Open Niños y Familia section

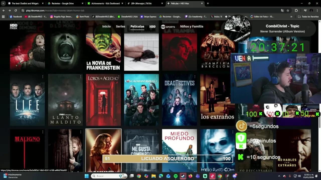[192, 26]
